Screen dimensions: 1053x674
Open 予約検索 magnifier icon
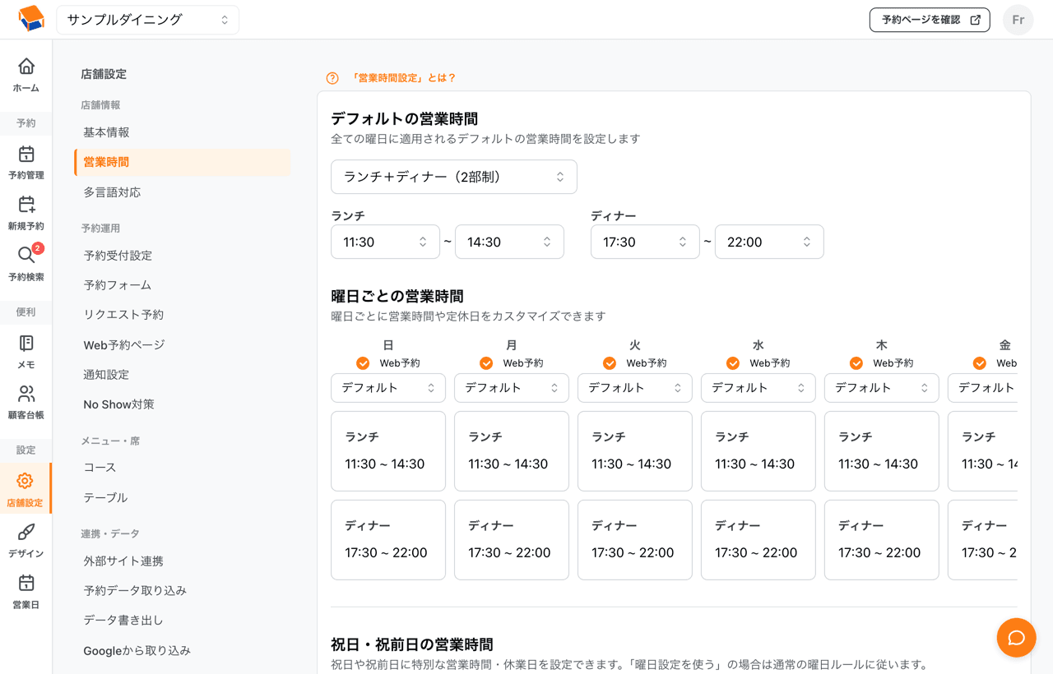pyautogui.click(x=26, y=256)
